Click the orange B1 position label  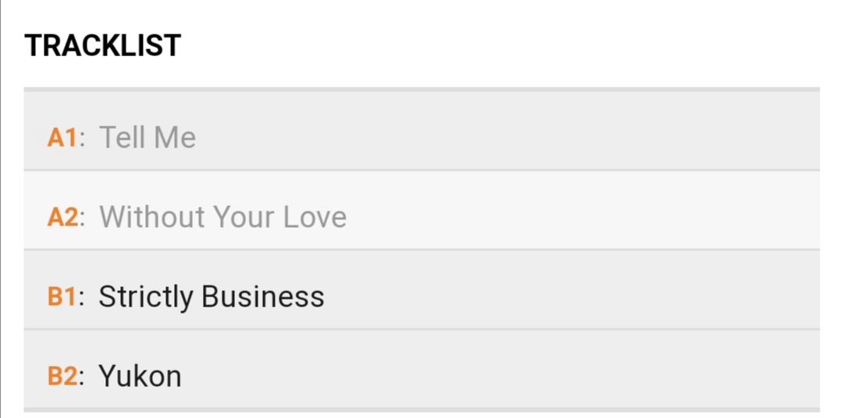(62, 297)
